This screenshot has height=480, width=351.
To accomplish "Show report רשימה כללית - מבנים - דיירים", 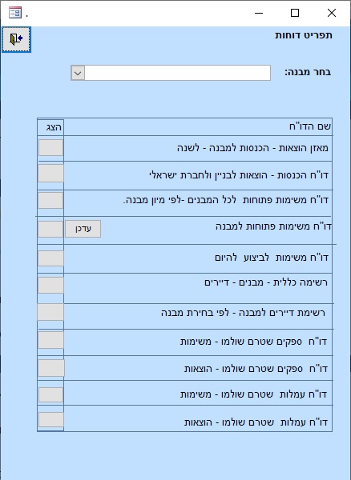I will [x=51, y=285].
